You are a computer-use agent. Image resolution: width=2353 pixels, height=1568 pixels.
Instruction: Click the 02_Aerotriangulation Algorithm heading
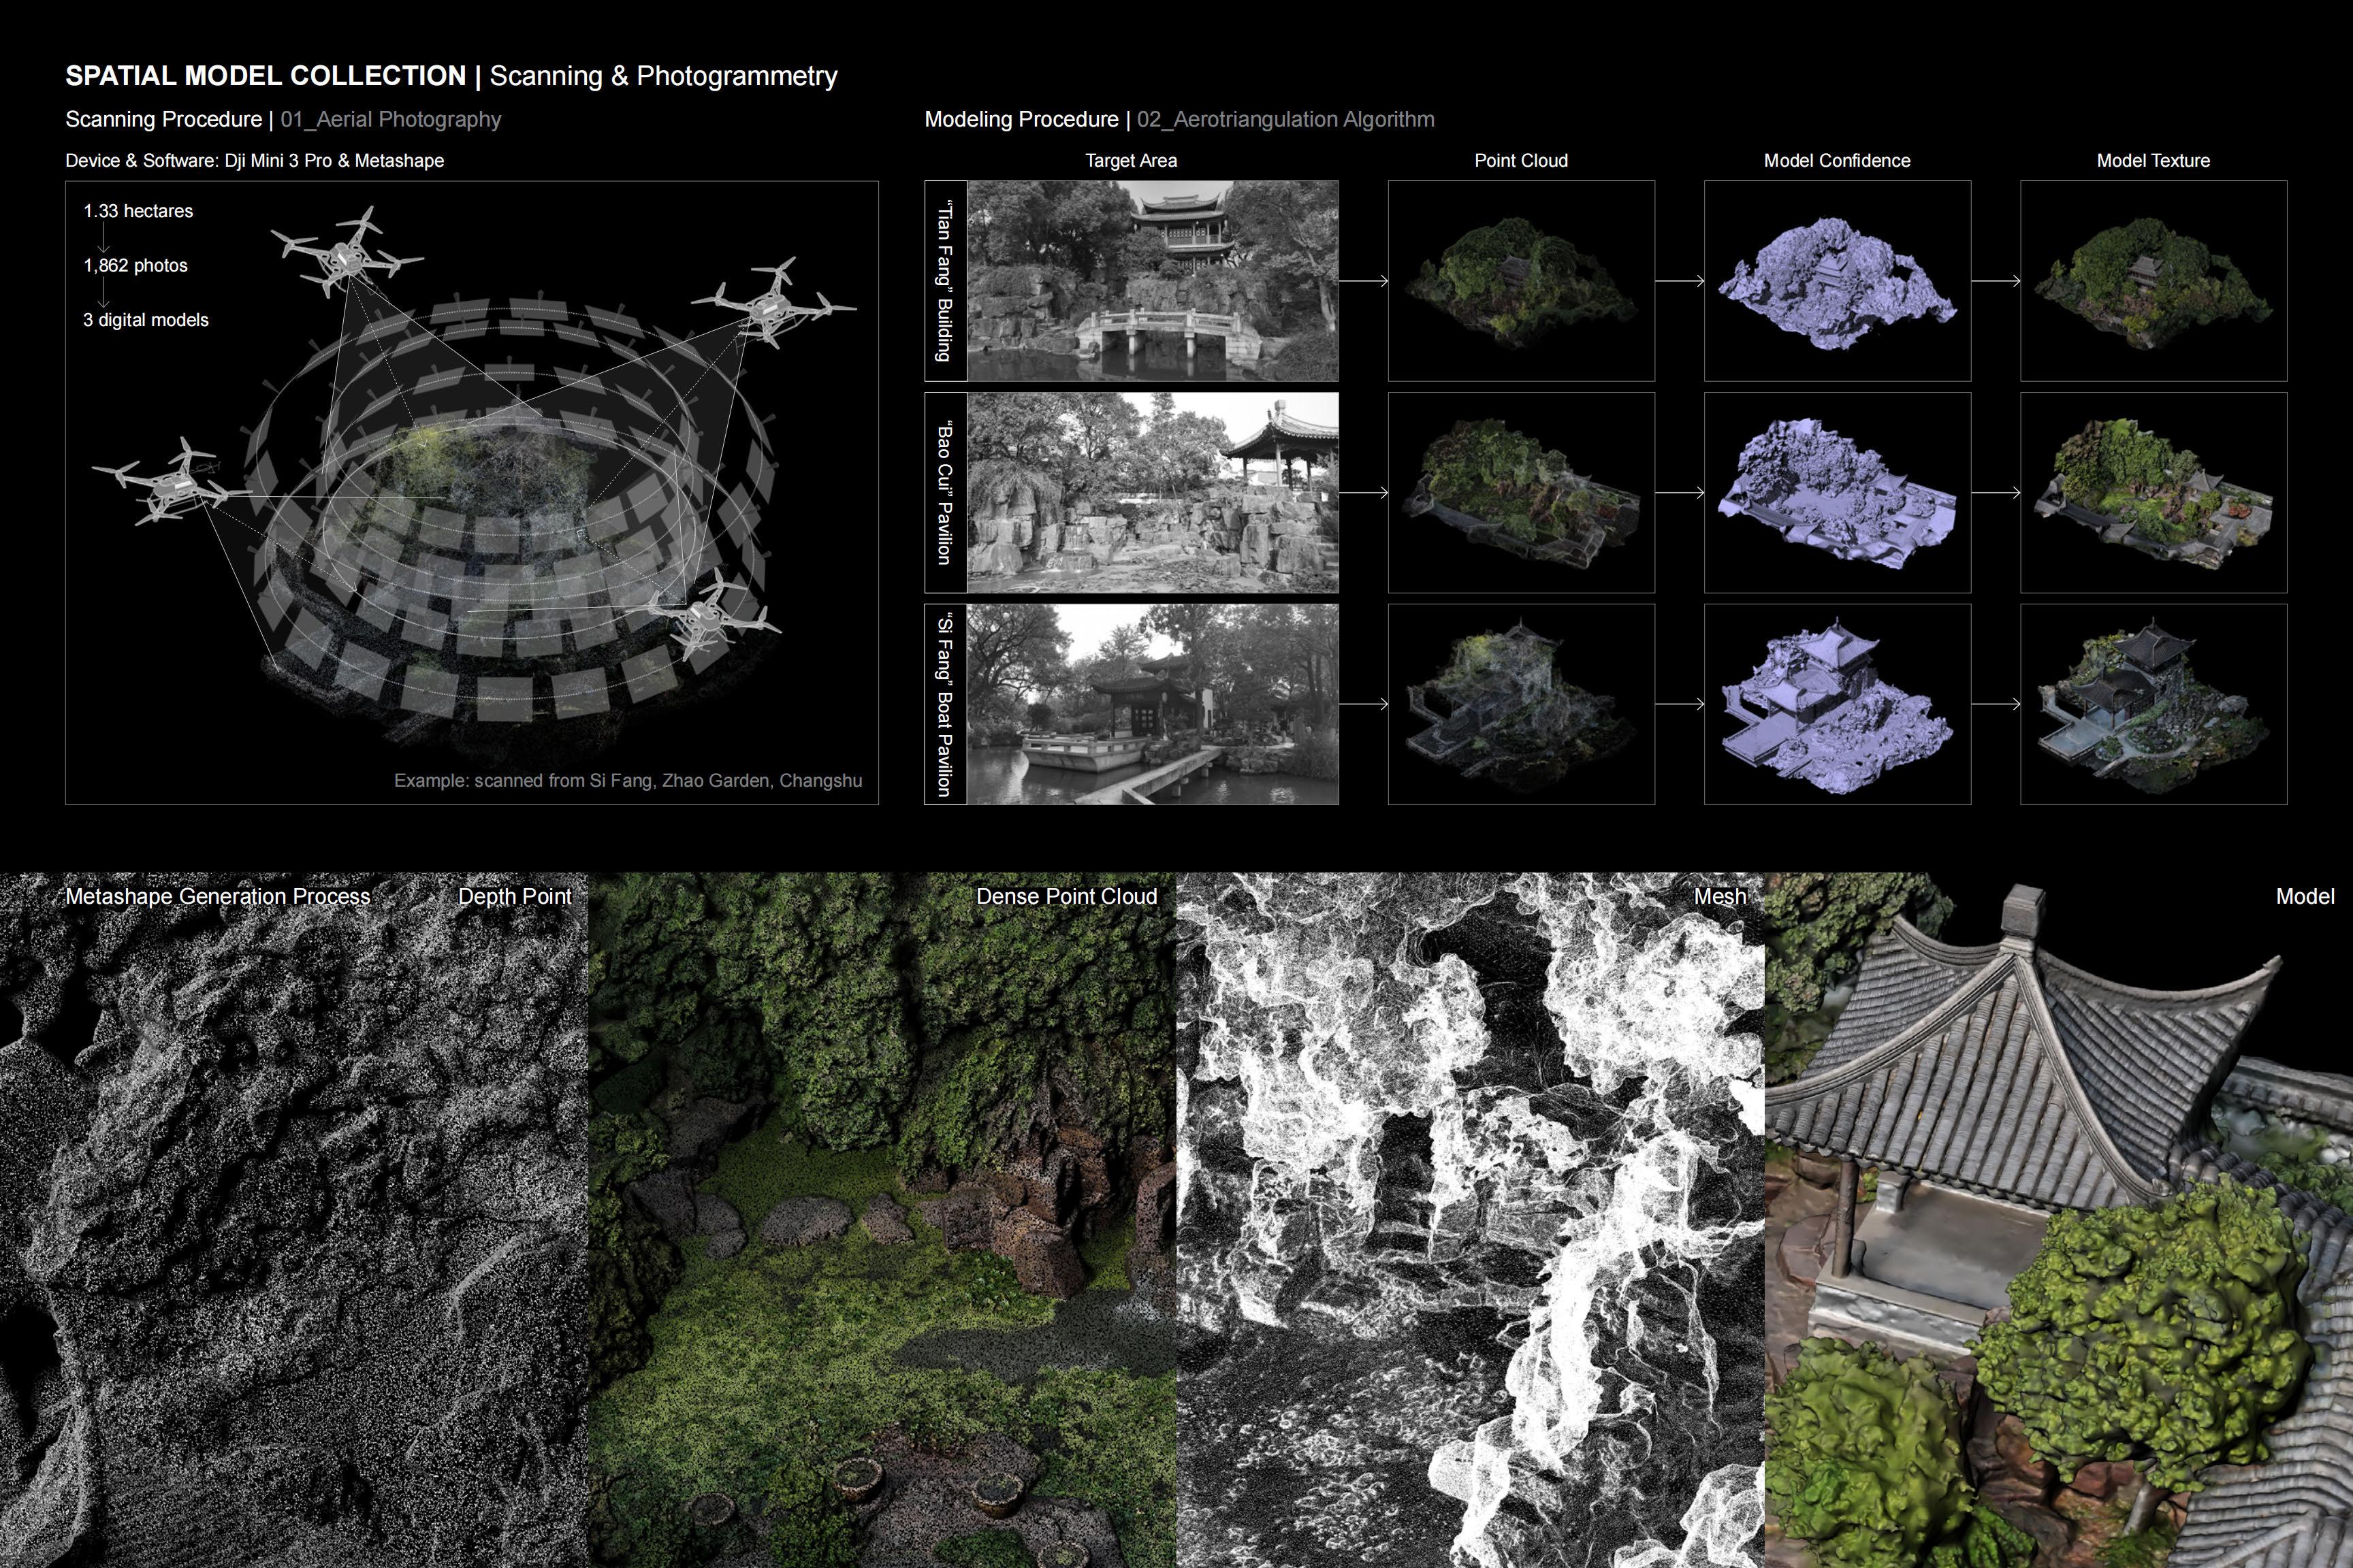tap(1285, 119)
